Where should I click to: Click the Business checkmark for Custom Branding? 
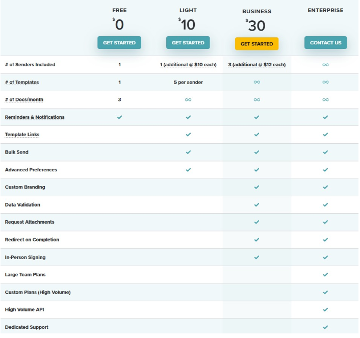[256, 187]
